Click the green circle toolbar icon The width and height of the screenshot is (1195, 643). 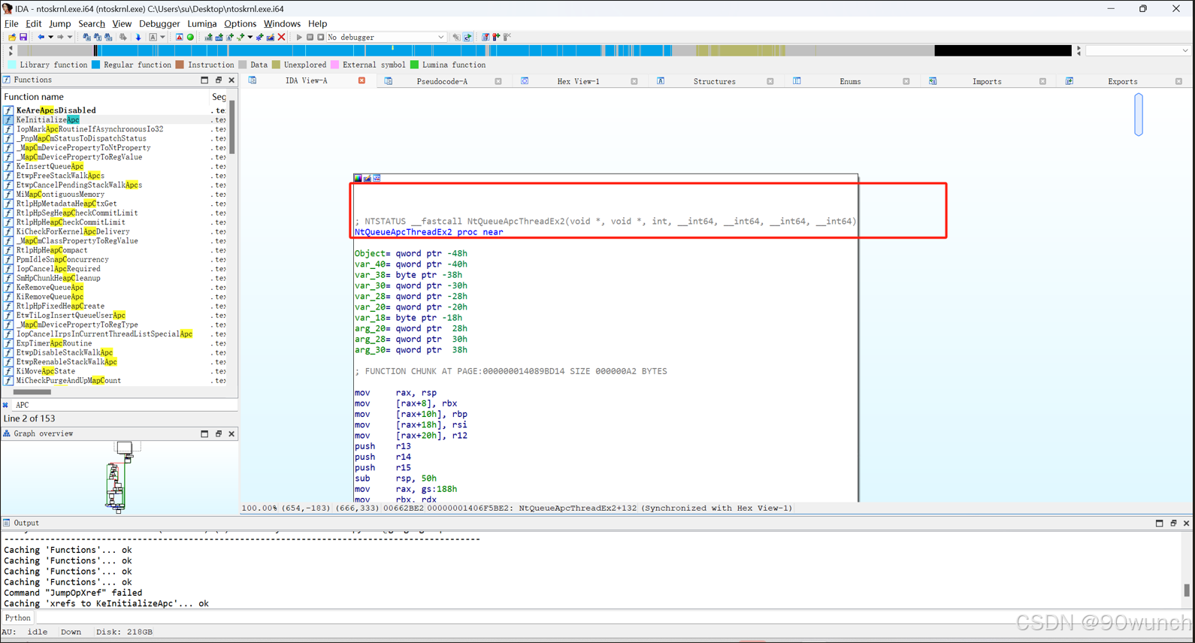pos(190,37)
